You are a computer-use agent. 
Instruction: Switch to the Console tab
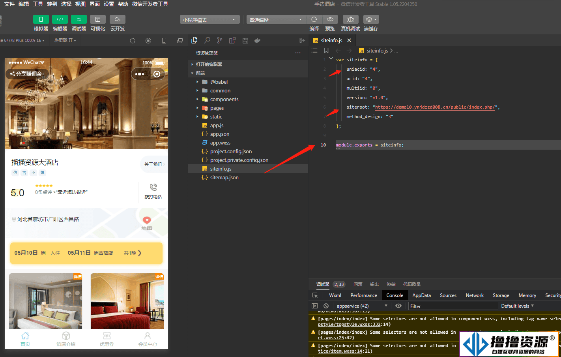pos(395,295)
